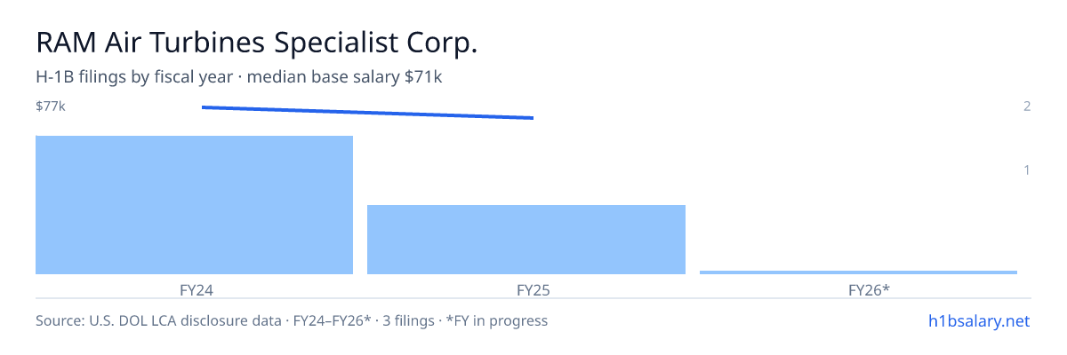
Task: Click the thin FY26* filings bar
Action: tap(858, 272)
